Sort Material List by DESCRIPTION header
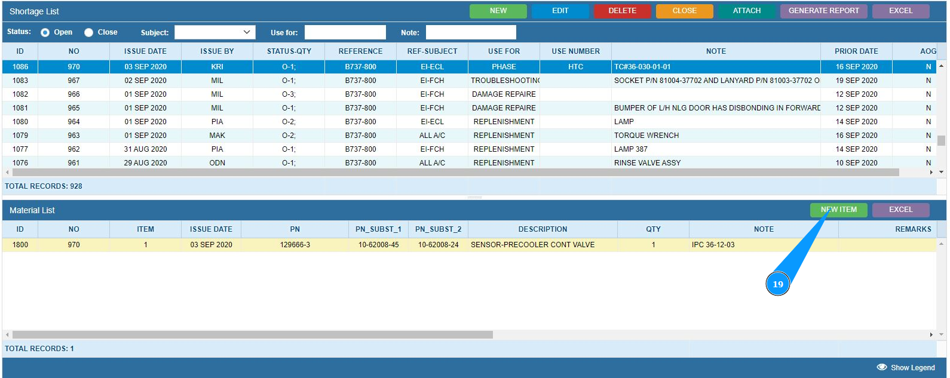This screenshot has height=378, width=950. [x=543, y=229]
